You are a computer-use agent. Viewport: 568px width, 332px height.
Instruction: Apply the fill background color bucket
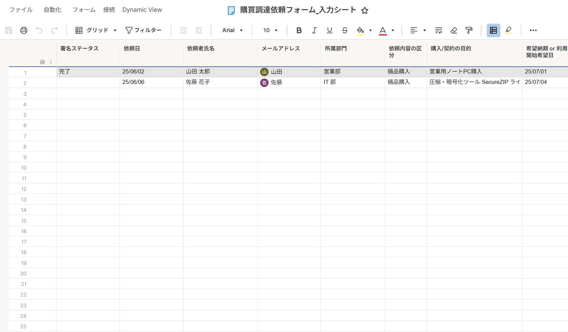360,30
